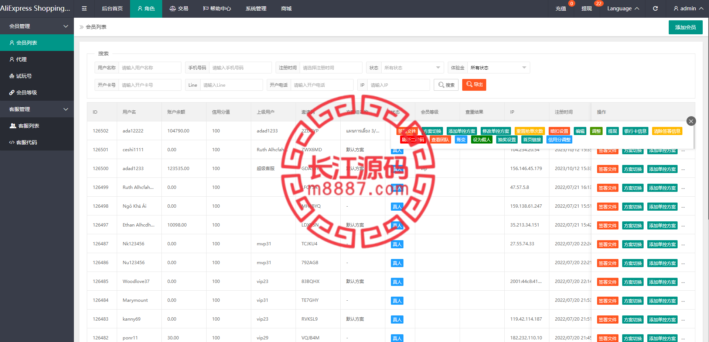Open the 体验金 filter dropdown
Viewport: 709px width, 342px height.
(x=498, y=68)
